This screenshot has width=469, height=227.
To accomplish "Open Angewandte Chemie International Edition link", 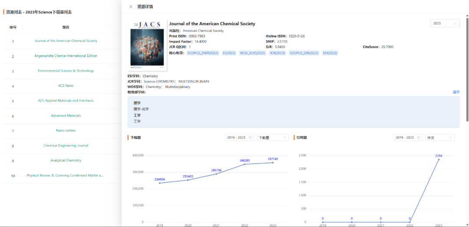I will coord(66,56).
